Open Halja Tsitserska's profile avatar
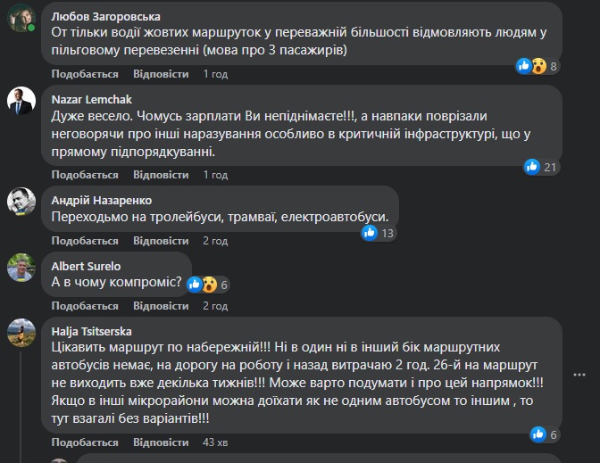 [x=21, y=334]
